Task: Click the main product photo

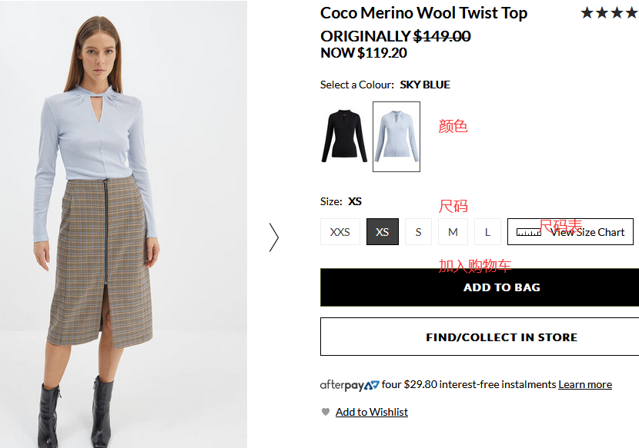Action: 123,223
